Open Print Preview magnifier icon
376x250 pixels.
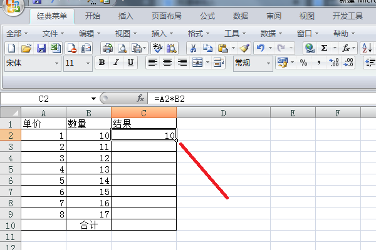click(x=122, y=48)
